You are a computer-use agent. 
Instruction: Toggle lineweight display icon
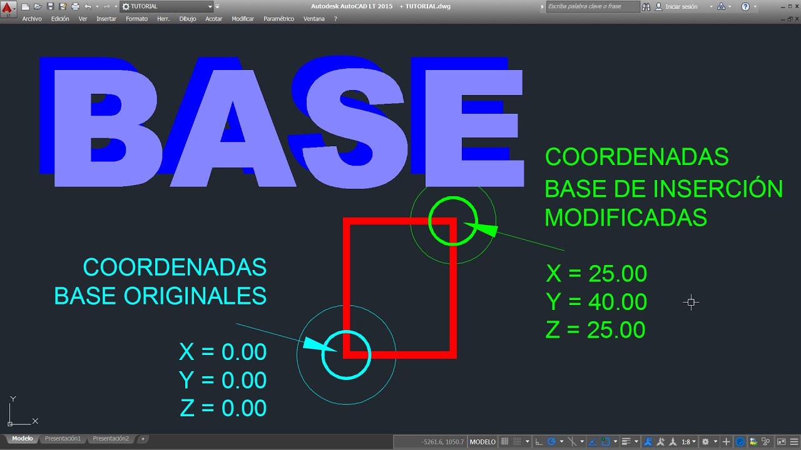point(626,442)
